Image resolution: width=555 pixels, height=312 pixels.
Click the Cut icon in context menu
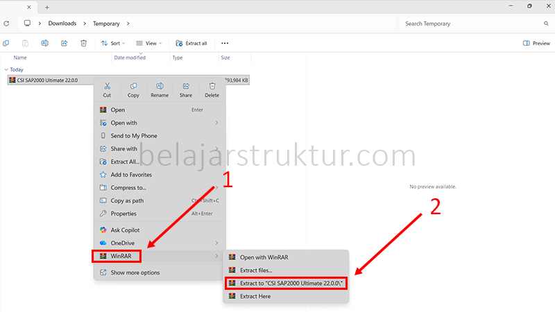107,86
